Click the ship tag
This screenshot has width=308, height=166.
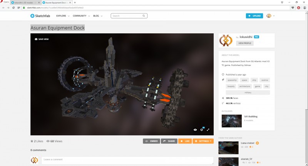[254, 80]
